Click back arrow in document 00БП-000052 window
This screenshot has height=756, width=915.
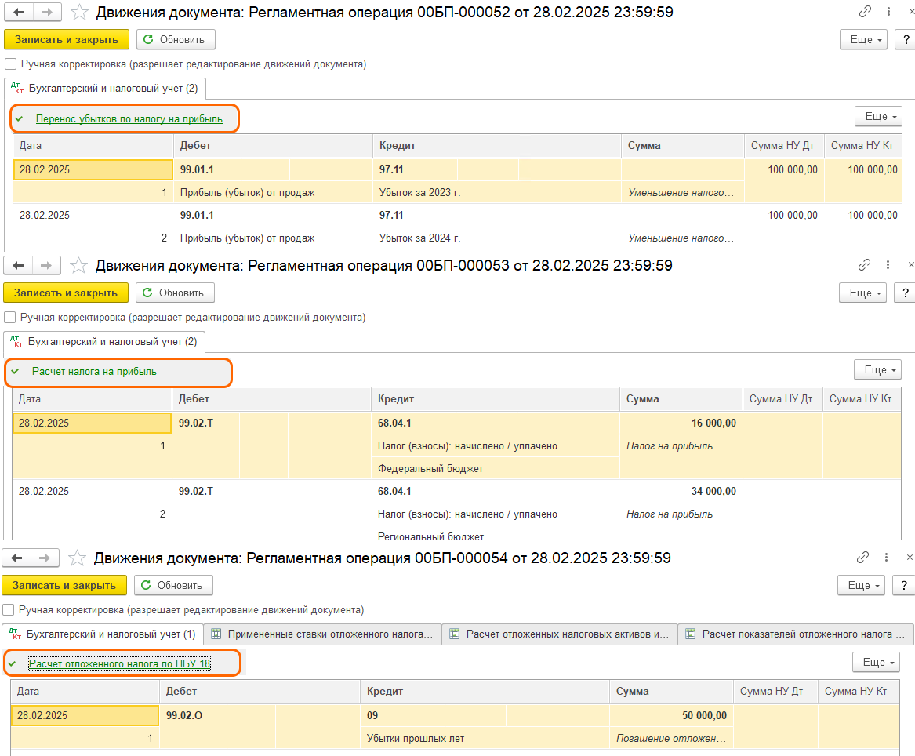(x=19, y=12)
